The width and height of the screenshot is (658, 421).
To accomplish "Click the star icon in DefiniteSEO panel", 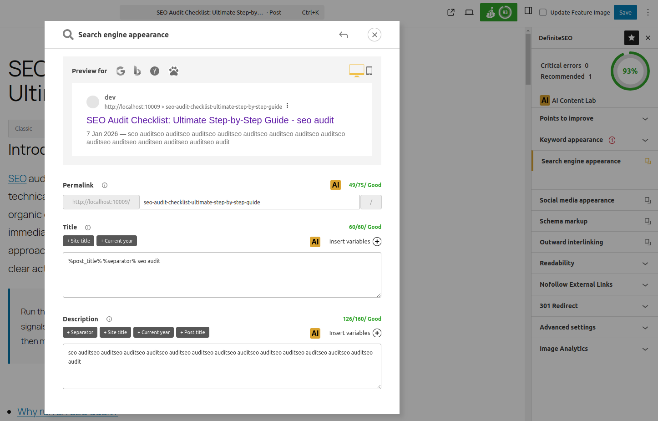I will tap(631, 38).
